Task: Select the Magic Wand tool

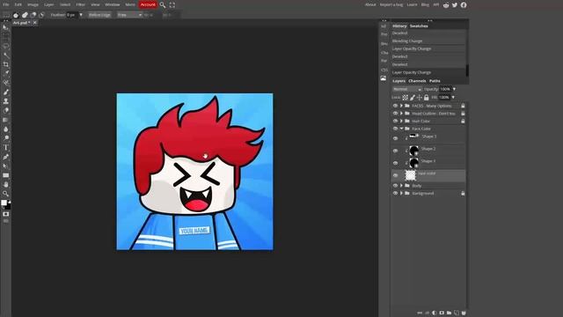Action: click(5, 55)
